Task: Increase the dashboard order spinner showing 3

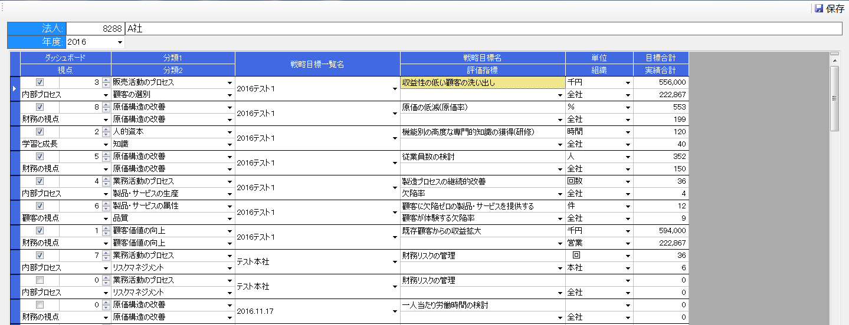Action: [x=106, y=80]
